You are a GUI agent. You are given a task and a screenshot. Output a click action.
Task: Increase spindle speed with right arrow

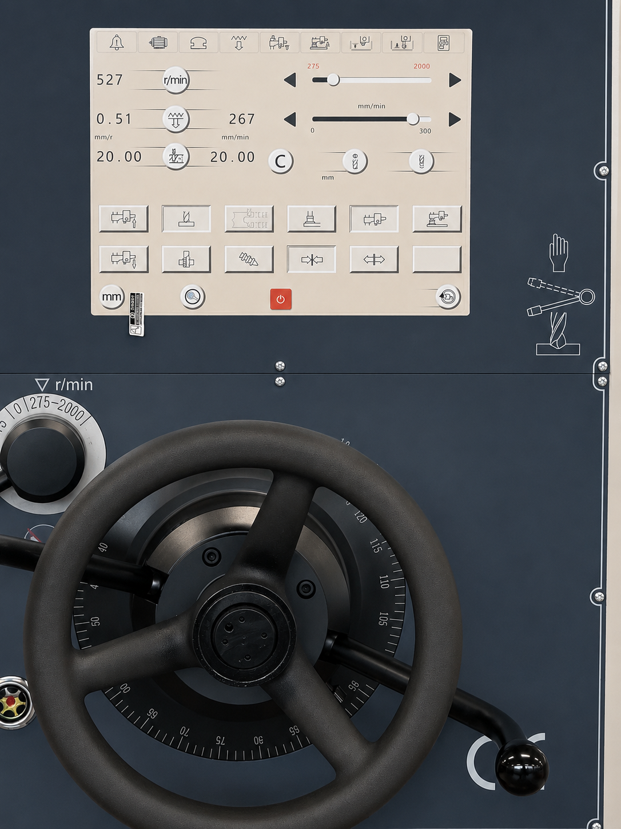point(455,80)
